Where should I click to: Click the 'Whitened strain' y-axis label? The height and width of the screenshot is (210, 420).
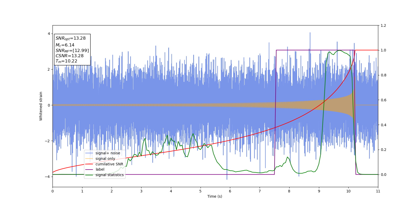click(x=41, y=106)
